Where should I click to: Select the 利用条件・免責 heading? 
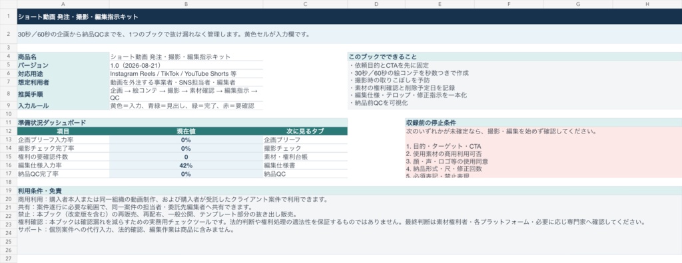pos(350,191)
